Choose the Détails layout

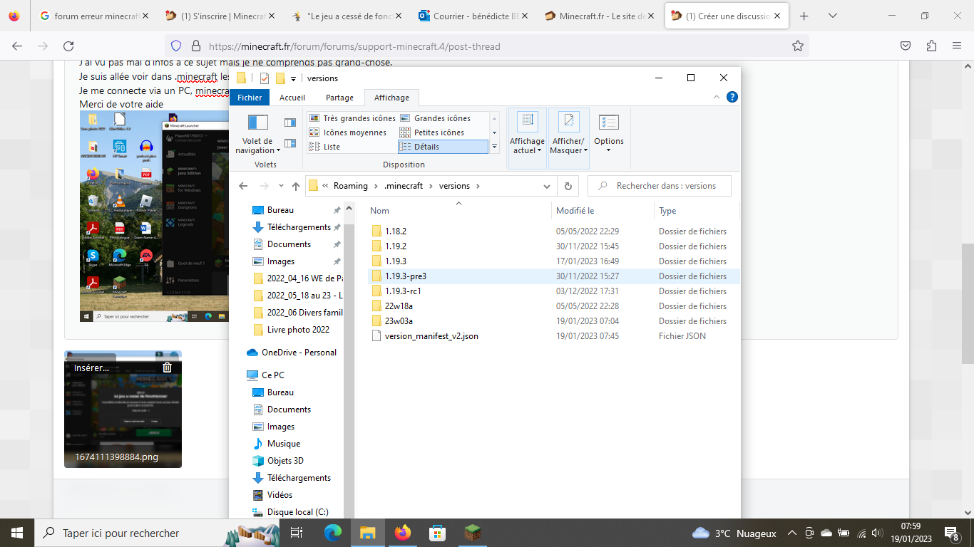[x=443, y=147]
